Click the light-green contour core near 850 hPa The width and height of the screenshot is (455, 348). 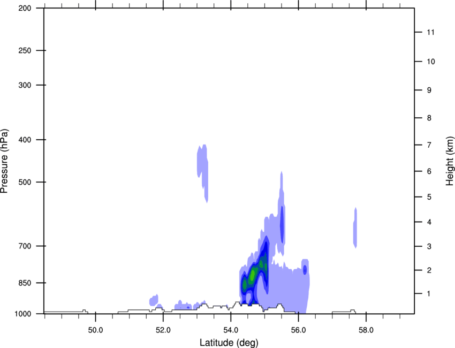coord(253,274)
